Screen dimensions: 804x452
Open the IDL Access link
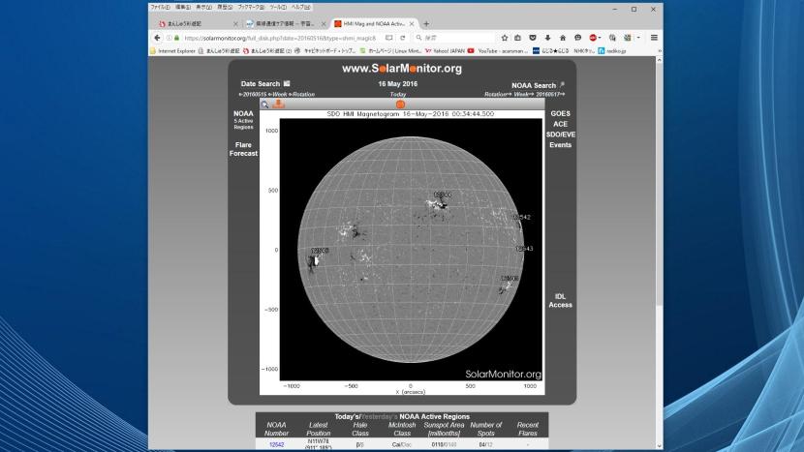[561, 301]
